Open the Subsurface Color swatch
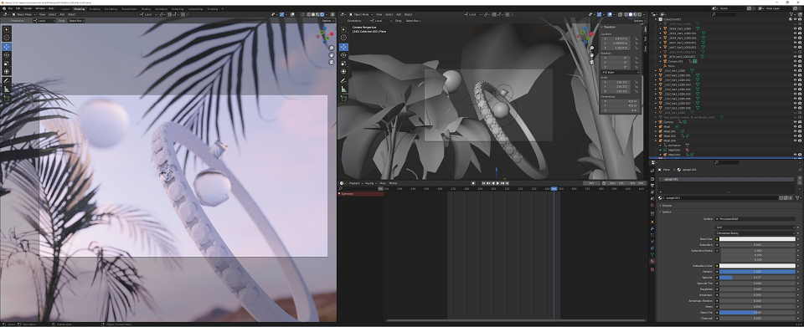Viewport: 804px width, 327px height. tap(757, 266)
